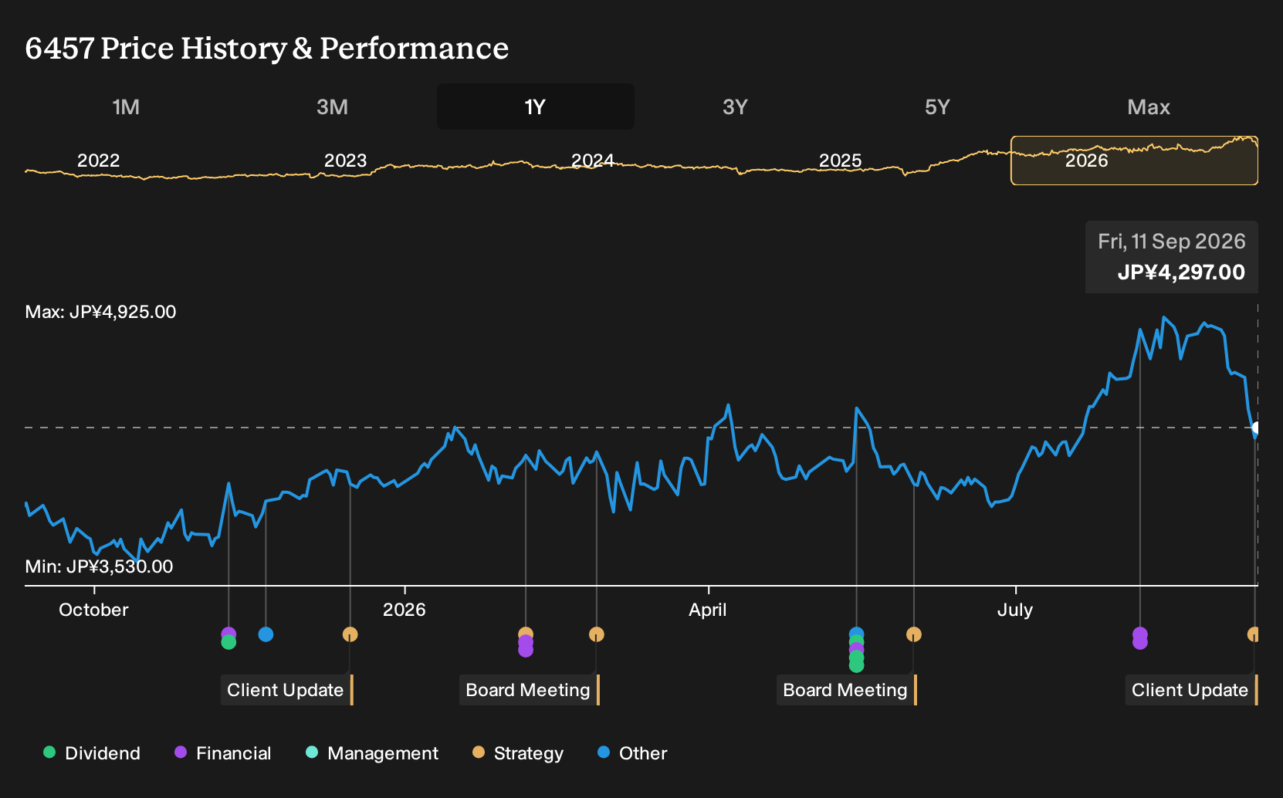Click 2025 in the overview timeline
The height and width of the screenshot is (798, 1283).
click(840, 161)
